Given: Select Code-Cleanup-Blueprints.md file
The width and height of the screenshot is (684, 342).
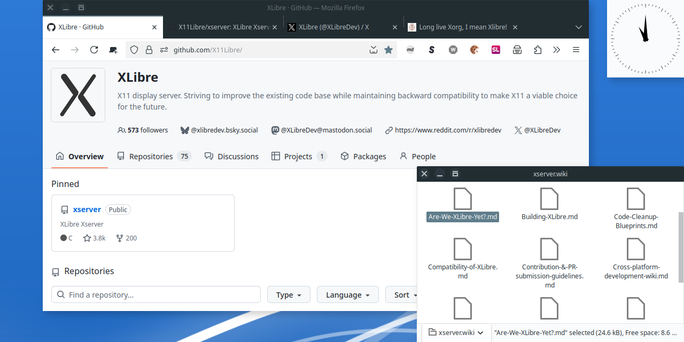Looking at the screenshot, I should pos(636,209).
